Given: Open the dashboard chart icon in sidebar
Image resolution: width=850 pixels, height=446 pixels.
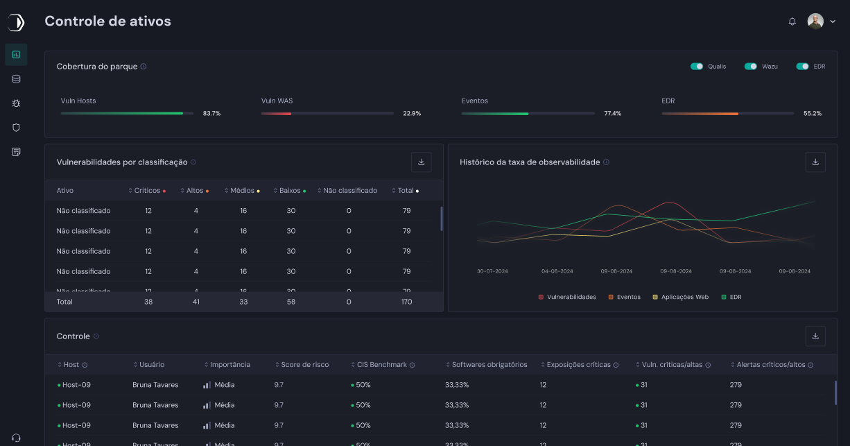Looking at the screenshot, I should [x=16, y=54].
